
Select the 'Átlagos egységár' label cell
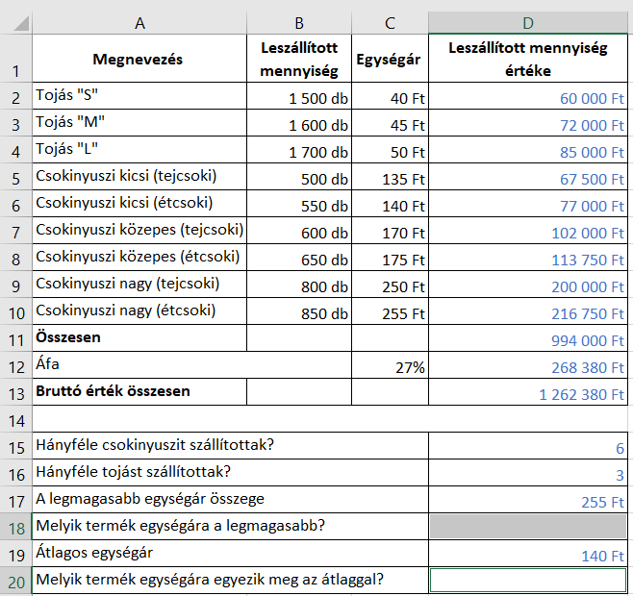231,553
